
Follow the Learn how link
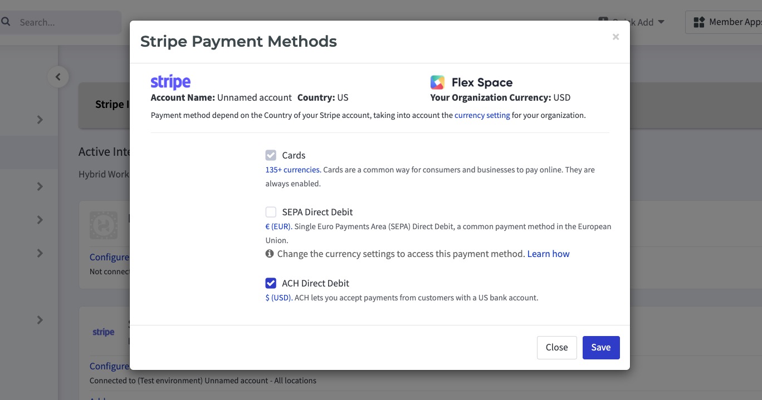549,254
